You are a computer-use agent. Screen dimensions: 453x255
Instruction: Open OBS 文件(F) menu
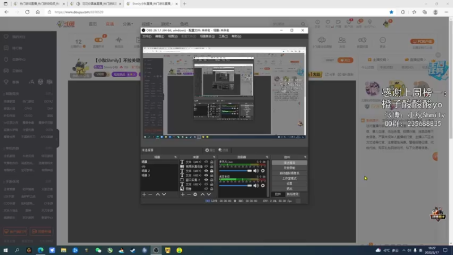(x=147, y=36)
